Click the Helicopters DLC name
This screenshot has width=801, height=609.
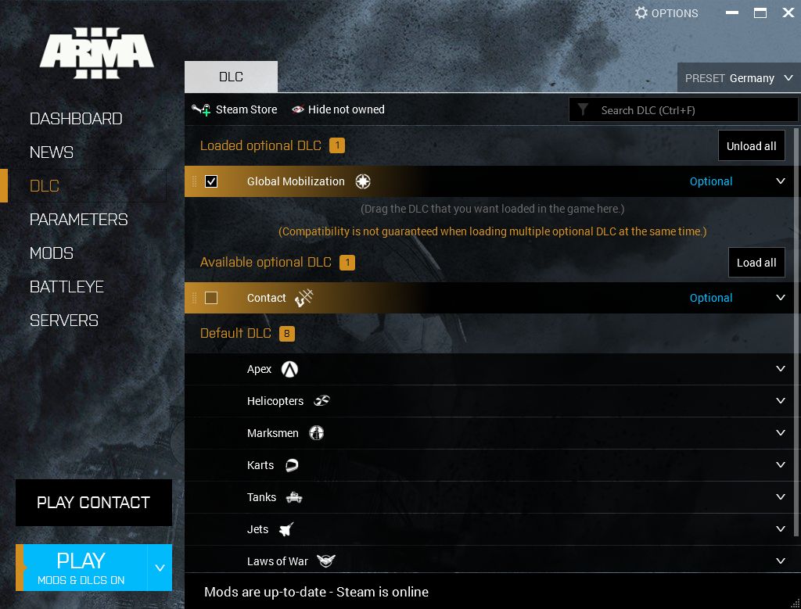tap(275, 401)
